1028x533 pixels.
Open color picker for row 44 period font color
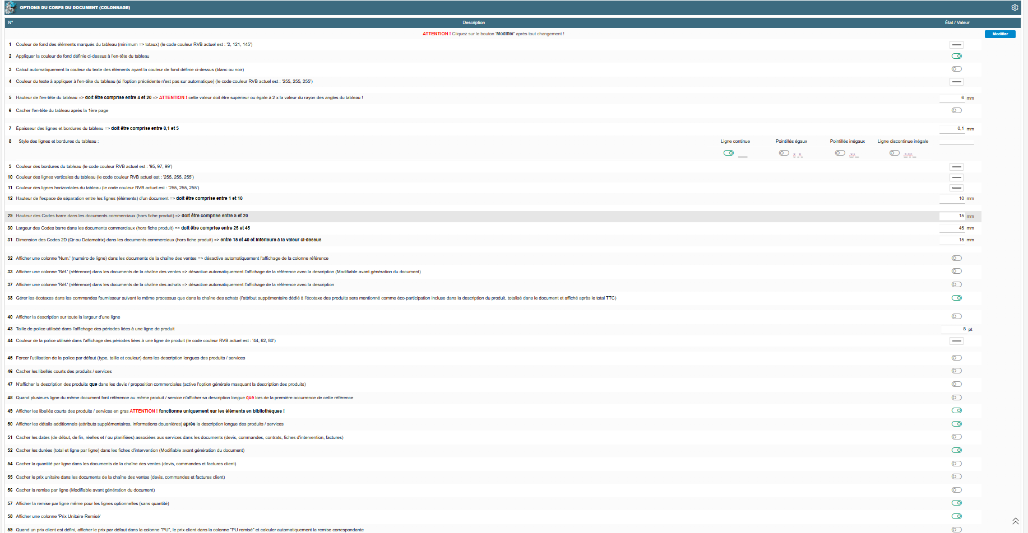coord(957,341)
